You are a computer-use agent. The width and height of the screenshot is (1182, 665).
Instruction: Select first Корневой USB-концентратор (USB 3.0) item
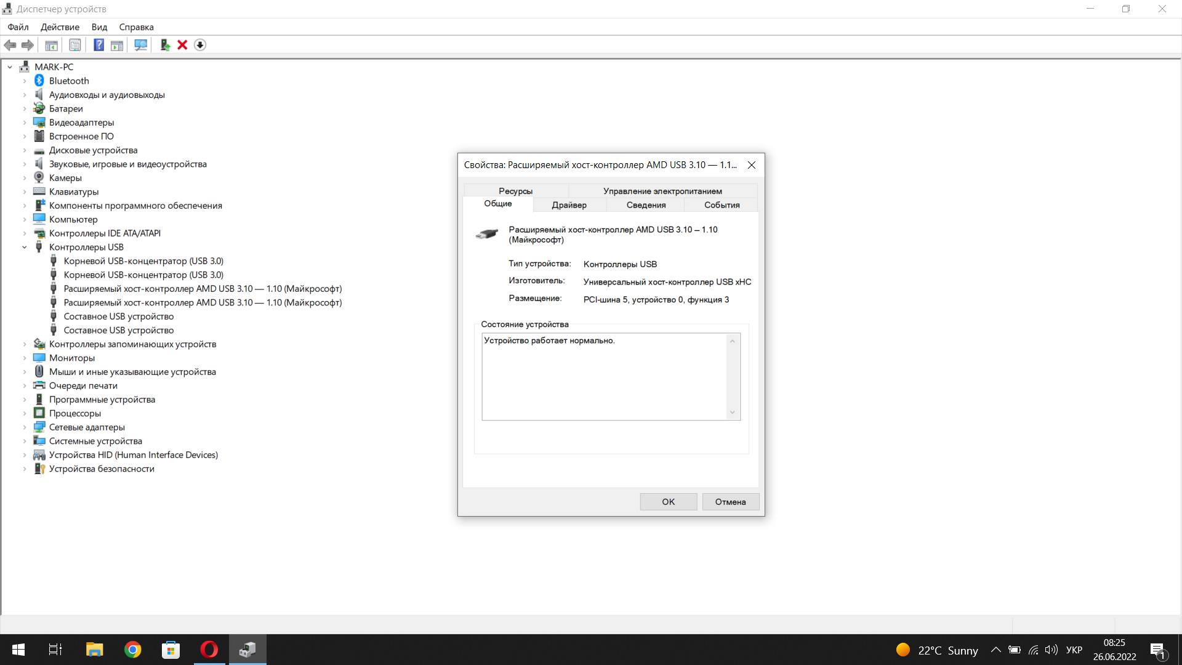pos(143,261)
